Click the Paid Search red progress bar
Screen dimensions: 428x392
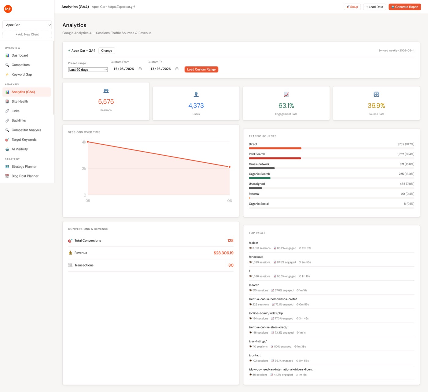pos(275,158)
